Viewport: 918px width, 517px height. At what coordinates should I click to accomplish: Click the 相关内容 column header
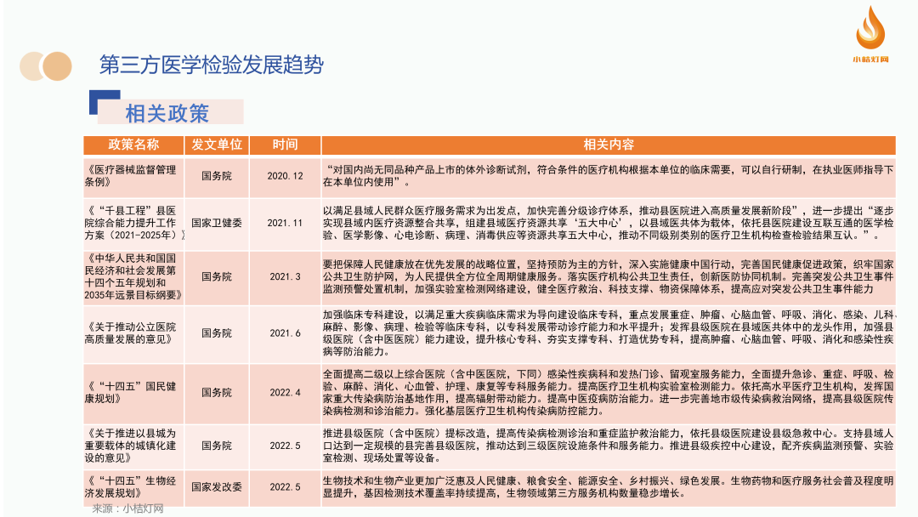608,145
